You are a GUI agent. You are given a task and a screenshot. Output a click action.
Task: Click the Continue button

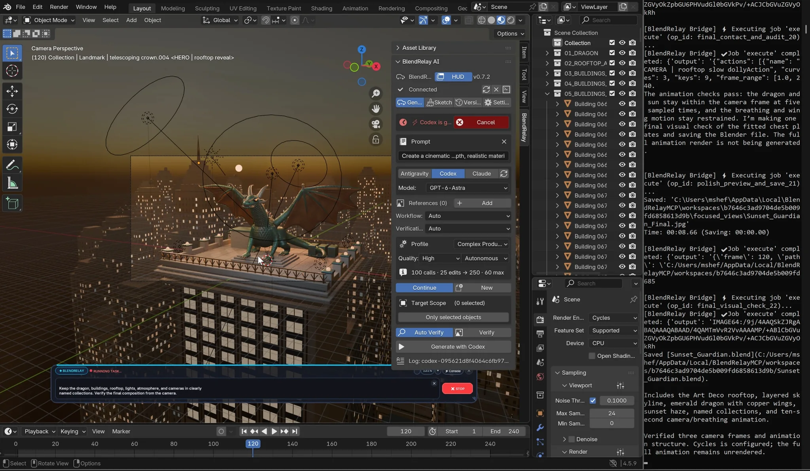pyautogui.click(x=424, y=288)
